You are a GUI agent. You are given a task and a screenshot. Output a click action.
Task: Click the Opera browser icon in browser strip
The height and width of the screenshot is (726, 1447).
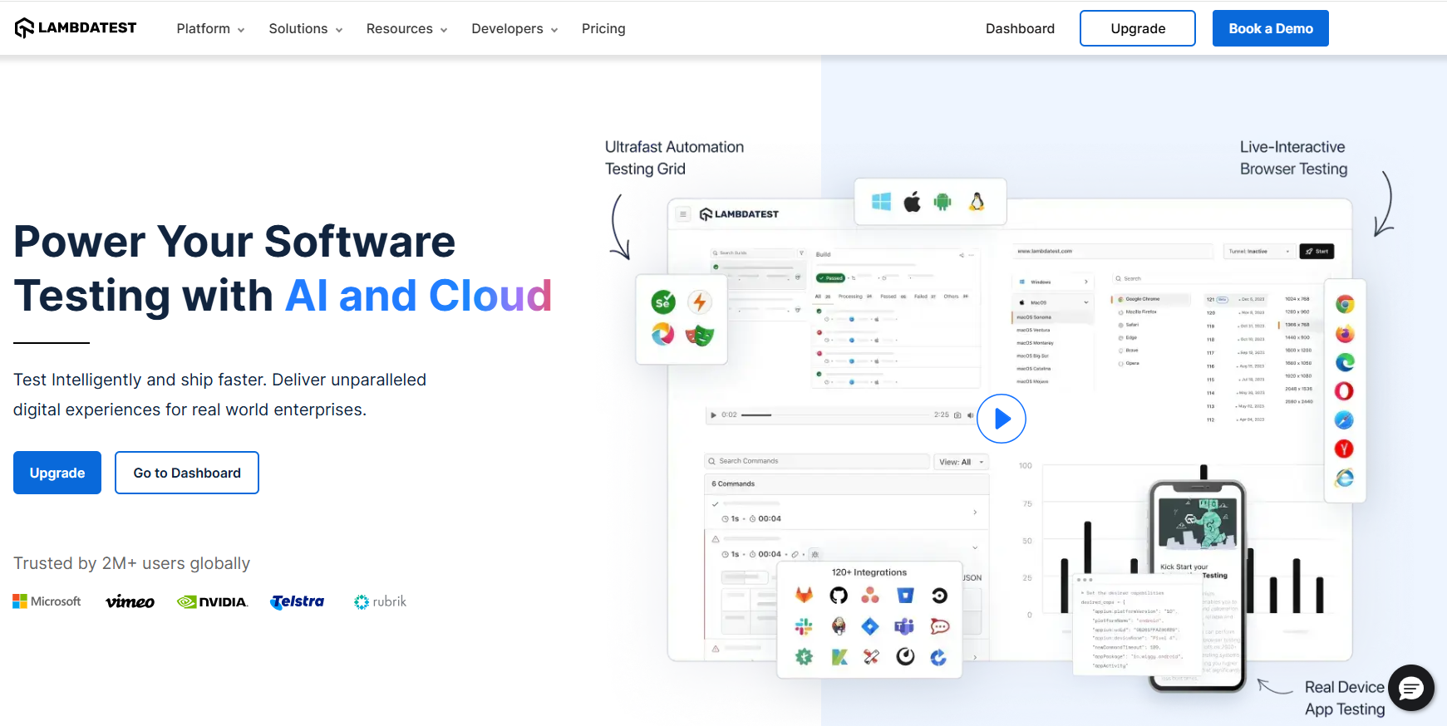(x=1345, y=391)
